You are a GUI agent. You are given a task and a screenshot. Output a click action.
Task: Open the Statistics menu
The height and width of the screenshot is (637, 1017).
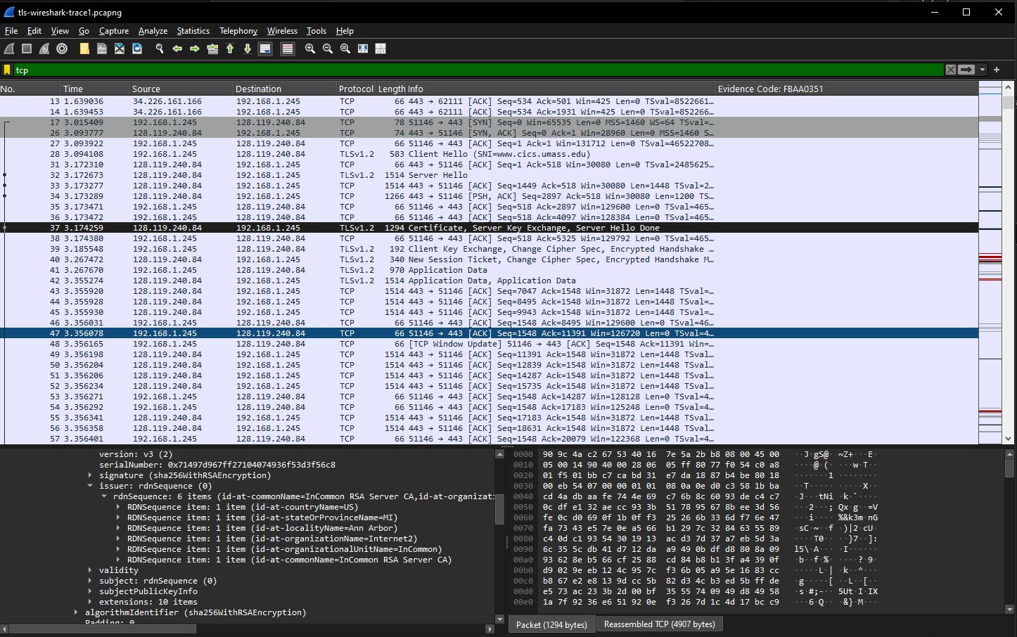pos(193,31)
